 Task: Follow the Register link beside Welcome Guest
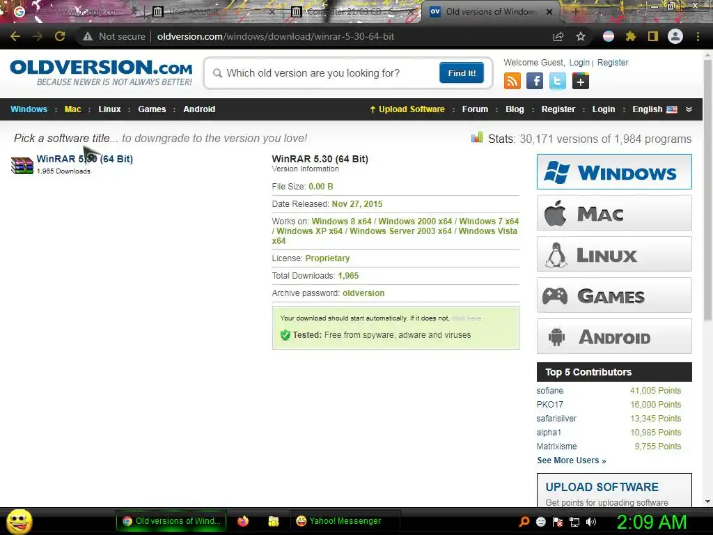pos(613,62)
